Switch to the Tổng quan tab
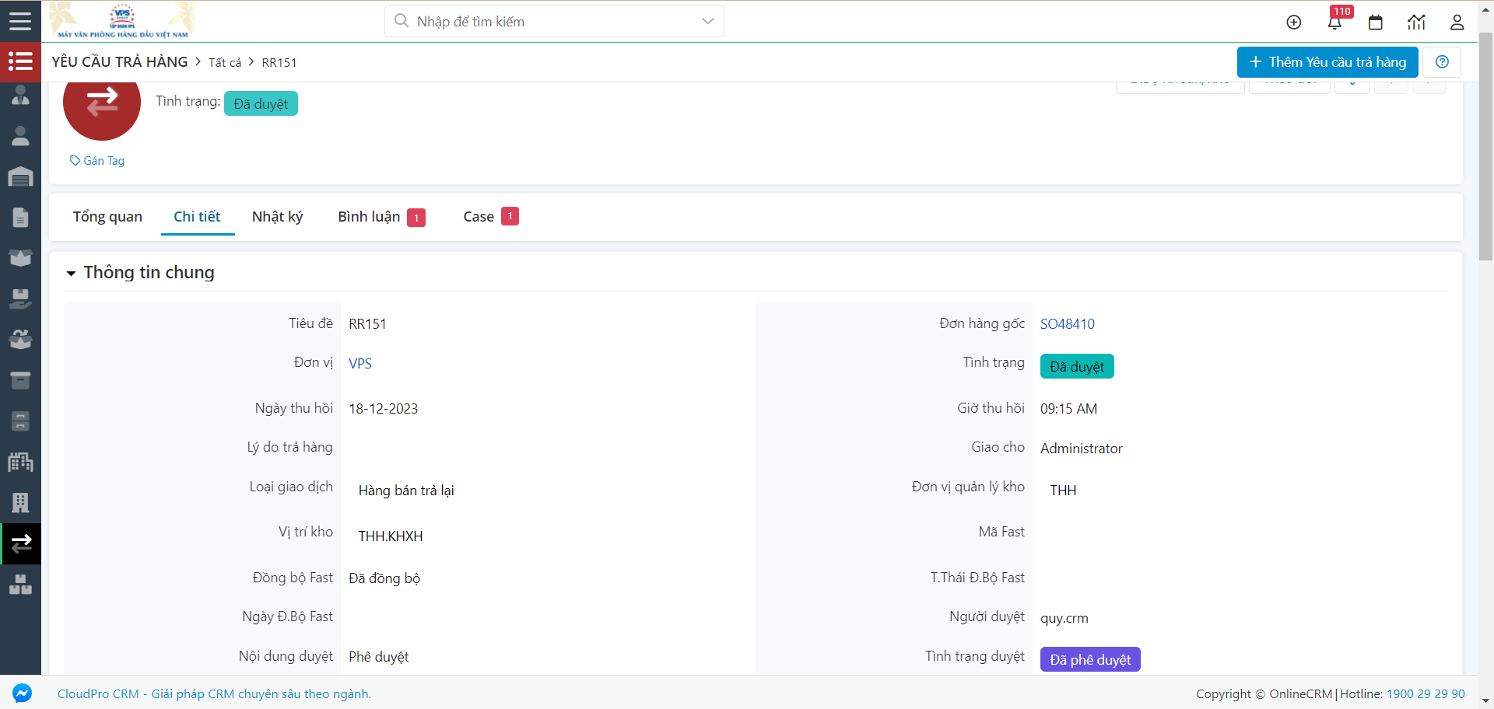The height and width of the screenshot is (709, 1494). (x=107, y=217)
